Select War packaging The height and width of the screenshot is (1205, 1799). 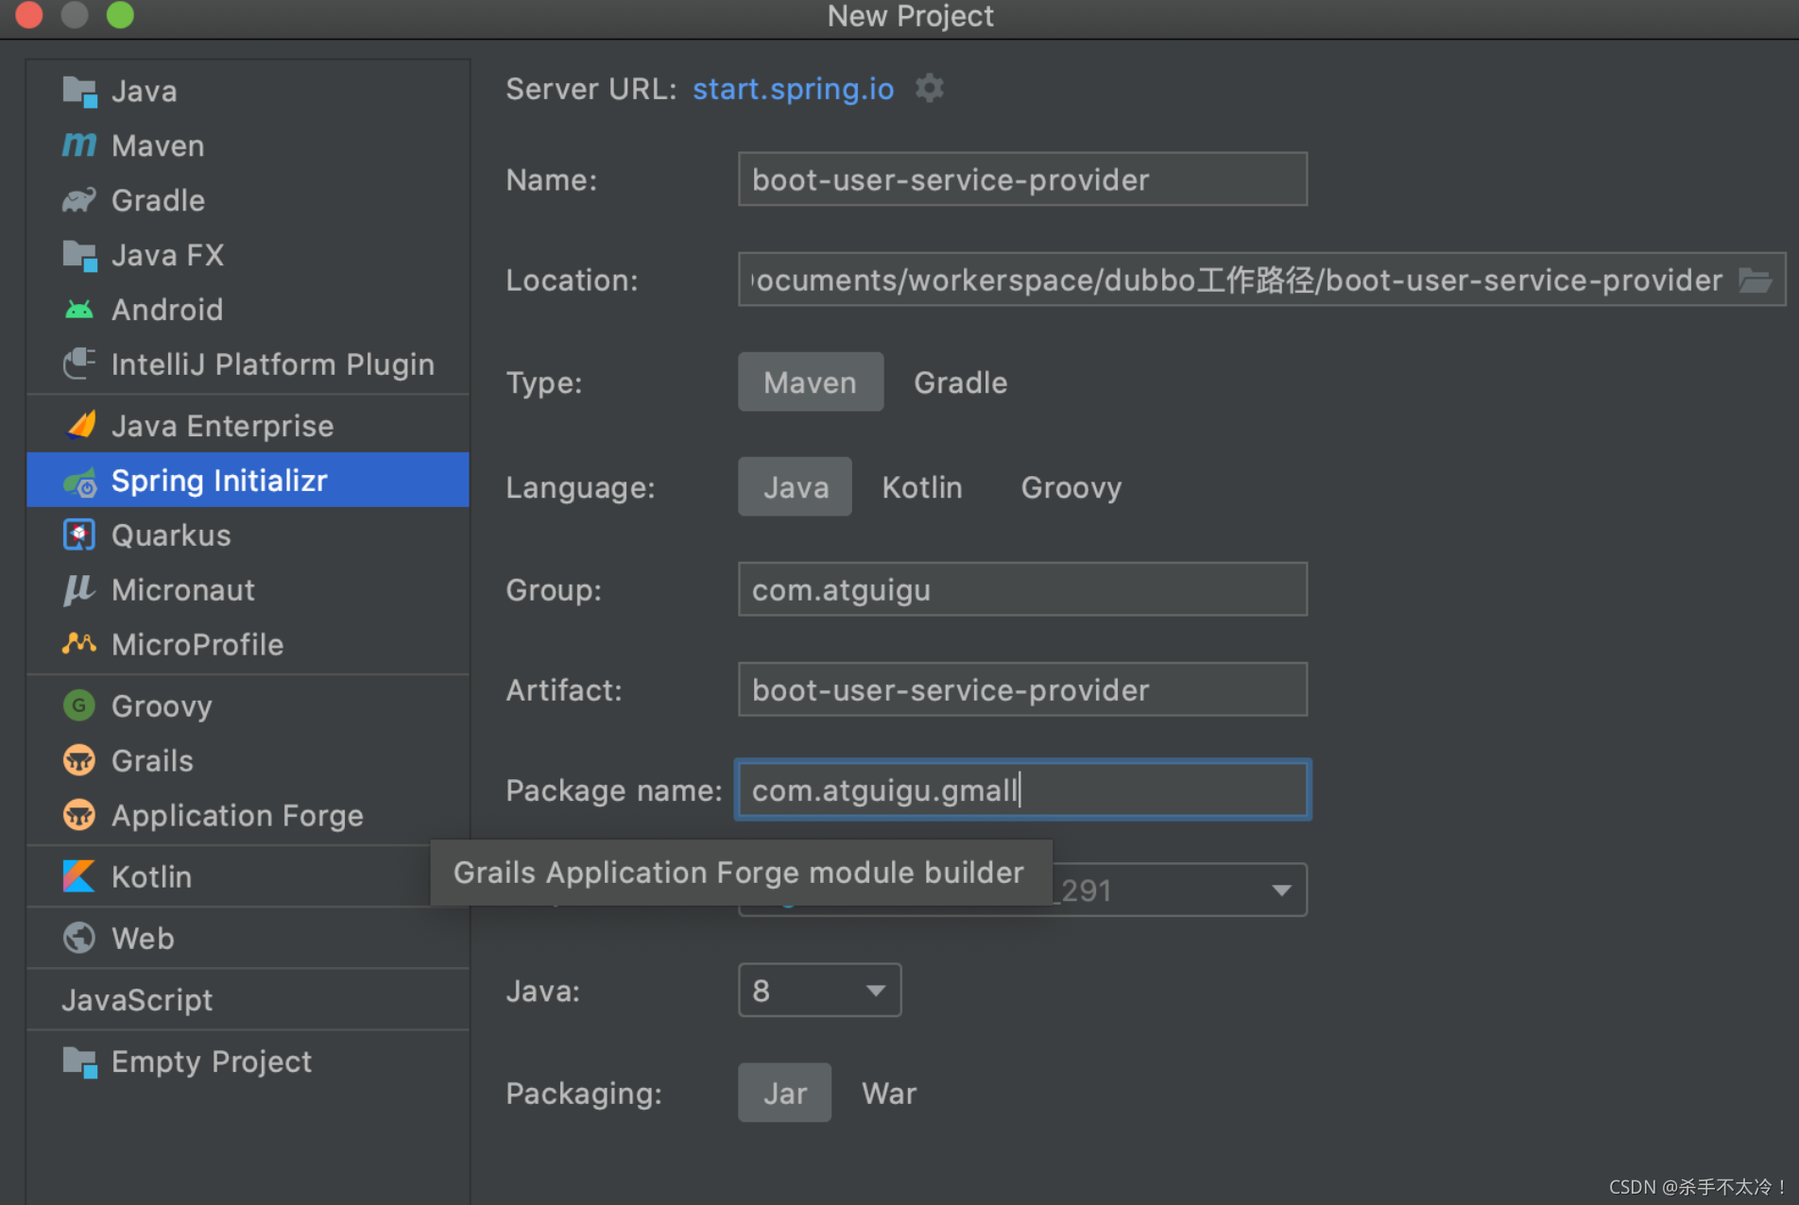click(x=889, y=1093)
